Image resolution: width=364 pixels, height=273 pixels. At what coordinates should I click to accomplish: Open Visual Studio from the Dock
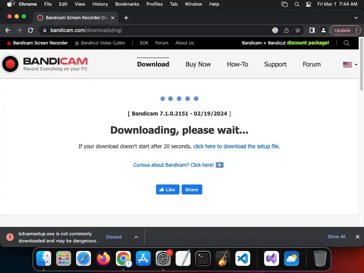tap(272, 258)
